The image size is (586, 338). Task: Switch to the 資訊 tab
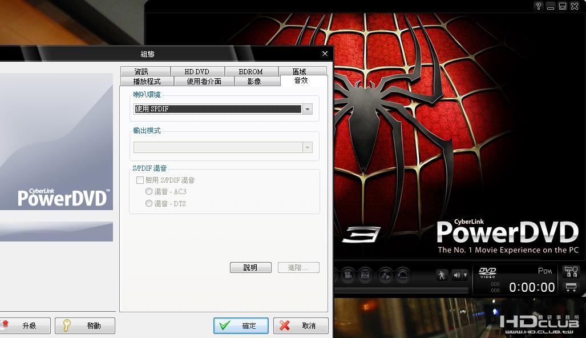point(146,71)
